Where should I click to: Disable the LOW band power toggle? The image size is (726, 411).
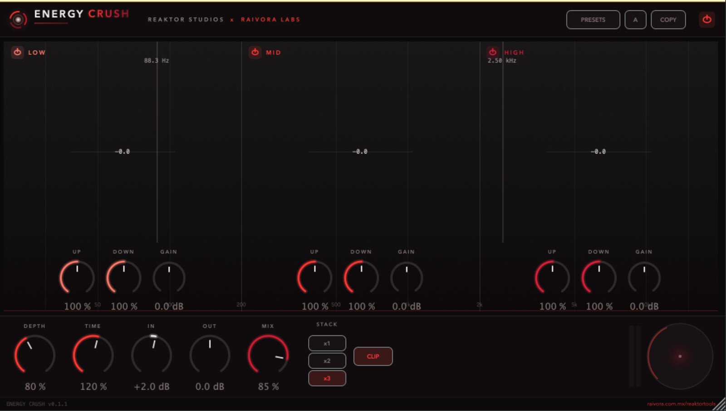pos(17,52)
